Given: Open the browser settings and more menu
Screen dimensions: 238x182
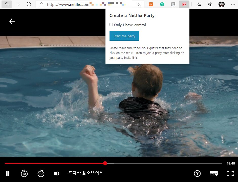Looking at the screenshot, I should [x=233, y=4].
